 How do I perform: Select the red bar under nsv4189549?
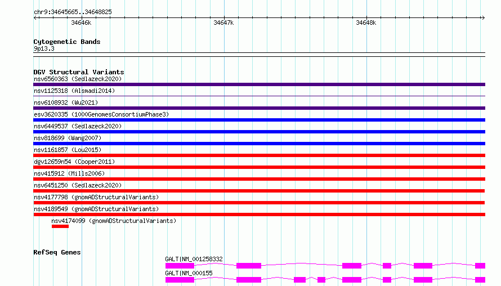[x=259, y=214]
